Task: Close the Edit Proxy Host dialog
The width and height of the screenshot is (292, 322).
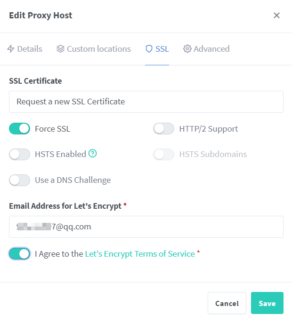Action: pyautogui.click(x=276, y=16)
